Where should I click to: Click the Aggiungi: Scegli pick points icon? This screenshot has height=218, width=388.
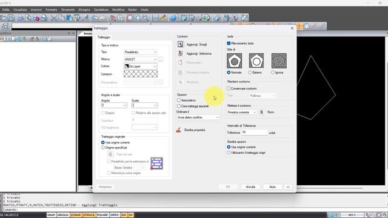[181, 44]
